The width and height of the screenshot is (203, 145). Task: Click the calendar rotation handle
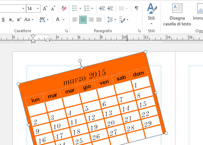pos(80,61)
